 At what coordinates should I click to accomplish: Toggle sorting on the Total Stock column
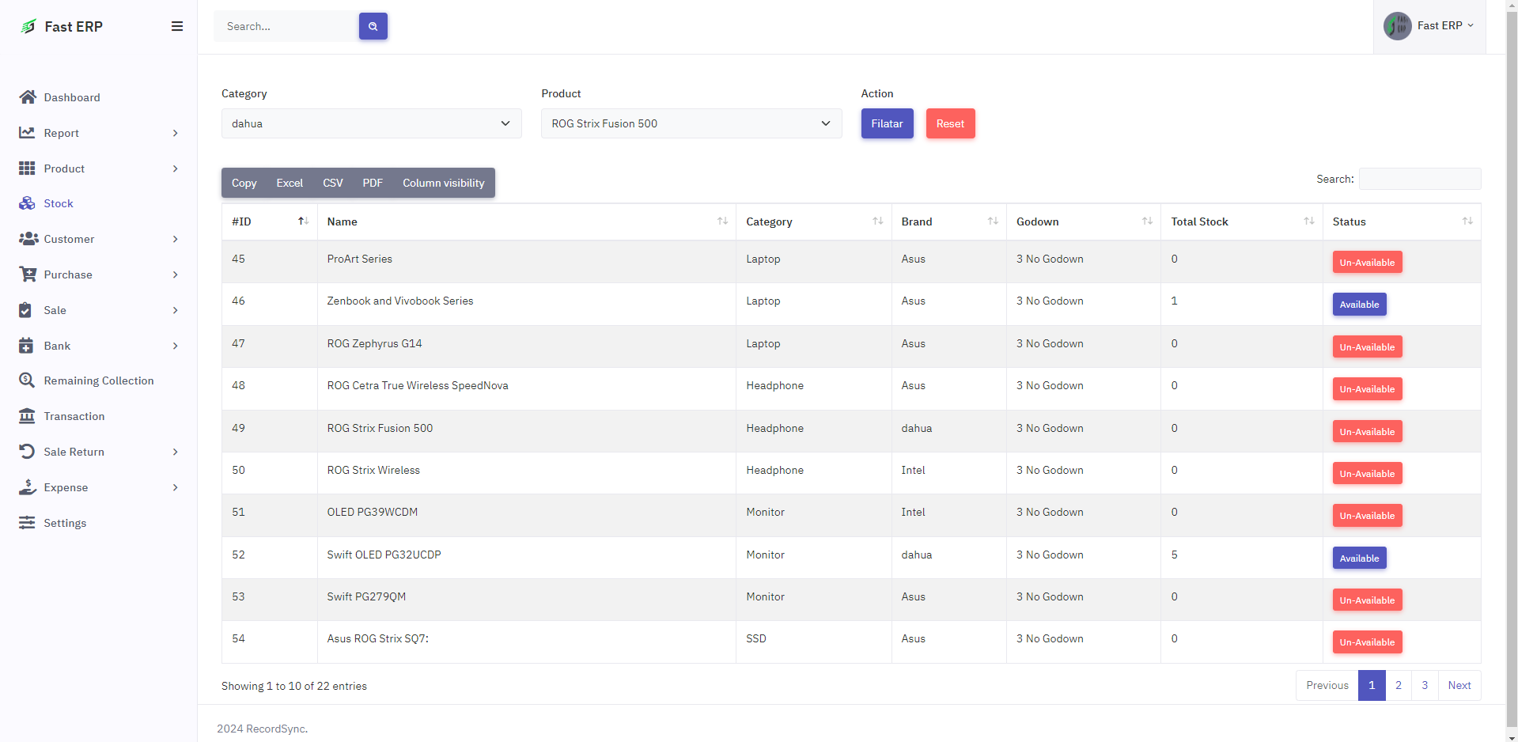pos(1240,221)
